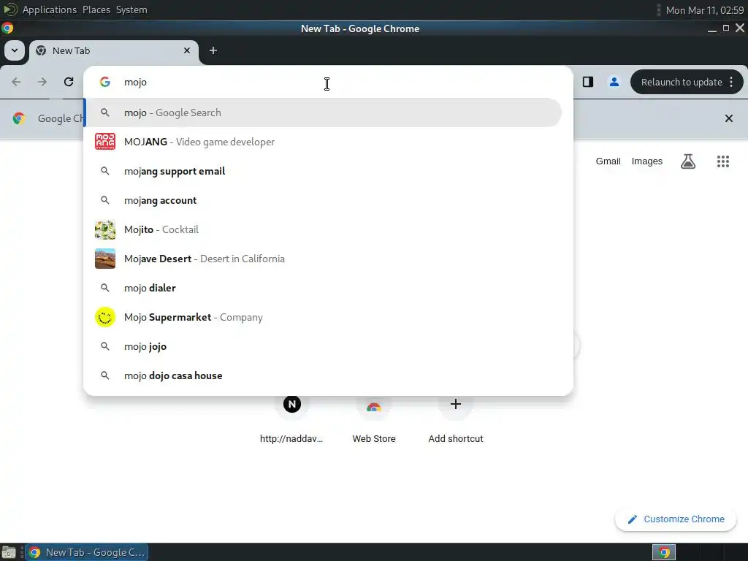Select 'mojo - Google Search' suggestion
Image resolution: width=748 pixels, height=561 pixels.
tap(323, 112)
